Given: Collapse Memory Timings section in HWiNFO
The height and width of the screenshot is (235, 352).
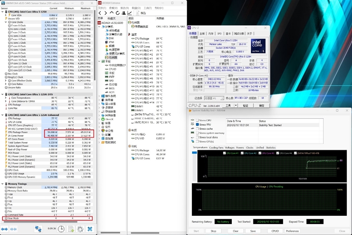Looking at the screenshot, I should click(x=3, y=184).
